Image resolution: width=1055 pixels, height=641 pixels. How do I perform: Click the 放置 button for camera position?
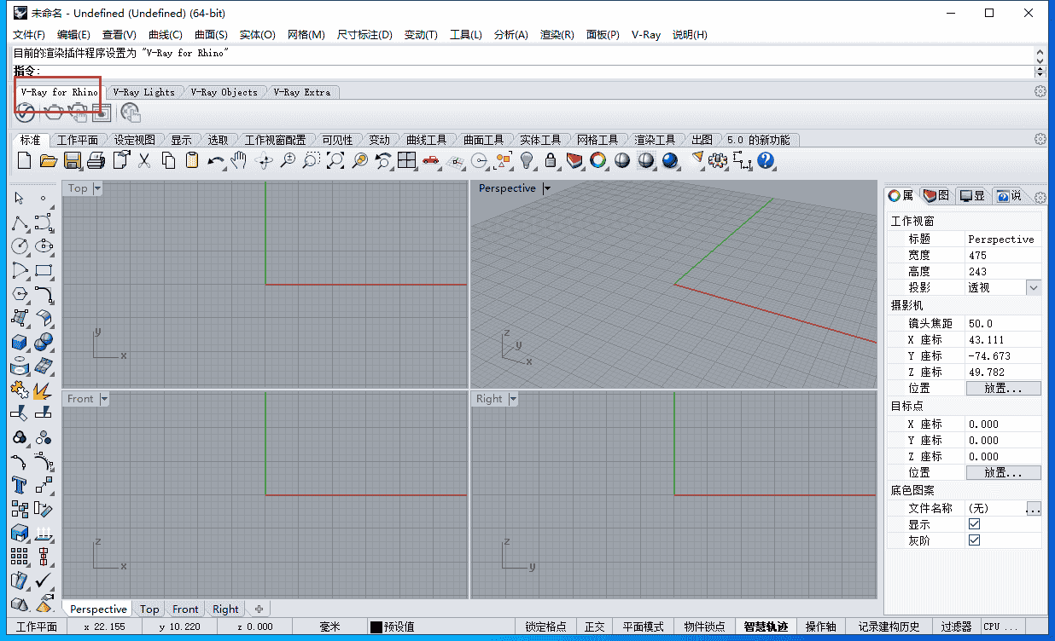[1003, 389]
